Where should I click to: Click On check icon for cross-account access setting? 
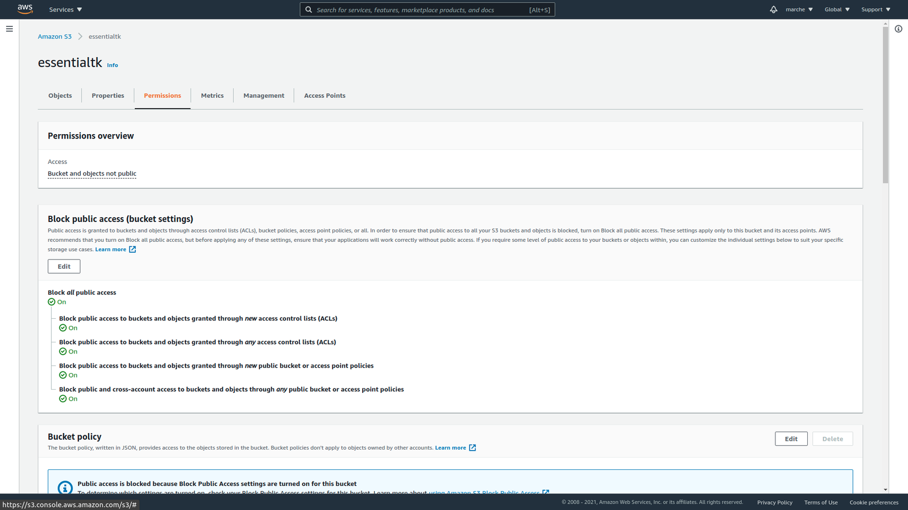coord(63,399)
